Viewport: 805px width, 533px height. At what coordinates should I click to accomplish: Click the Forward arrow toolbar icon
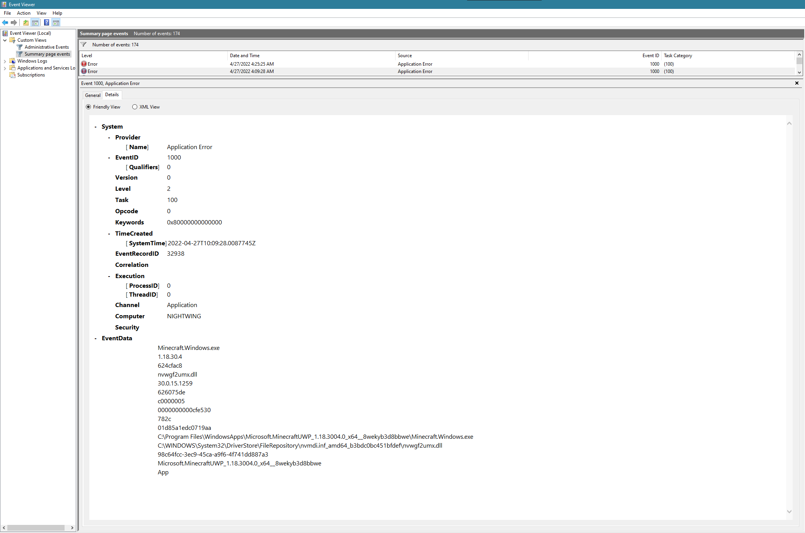(x=14, y=22)
